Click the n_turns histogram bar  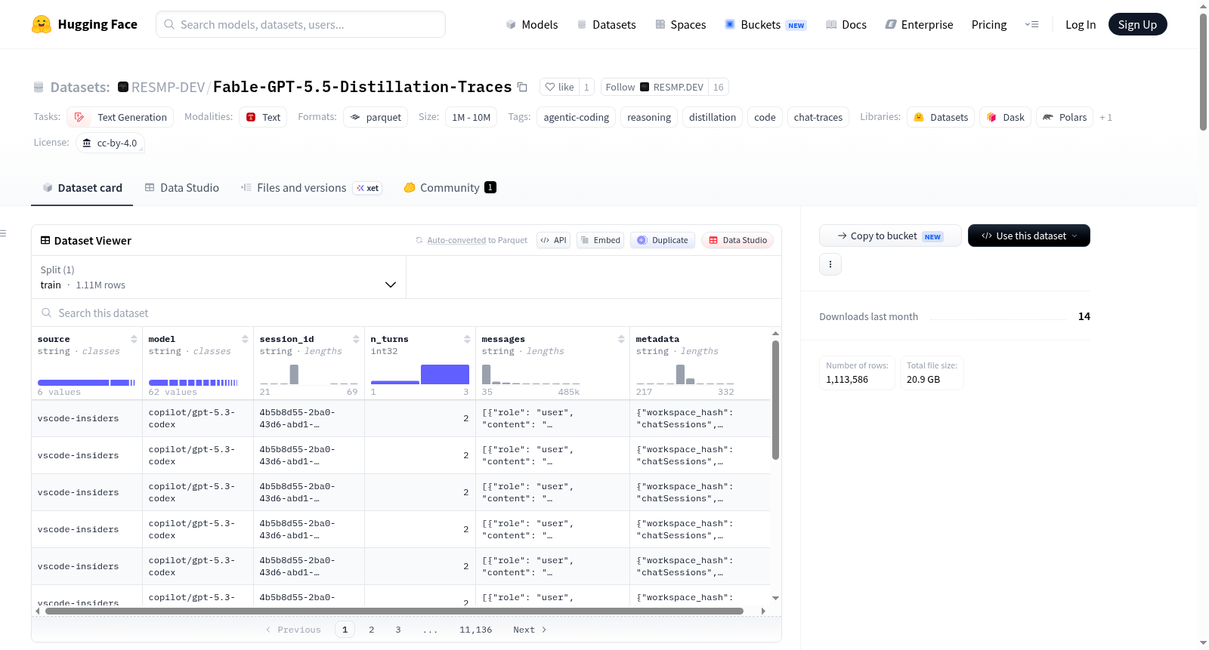point(444,374)
